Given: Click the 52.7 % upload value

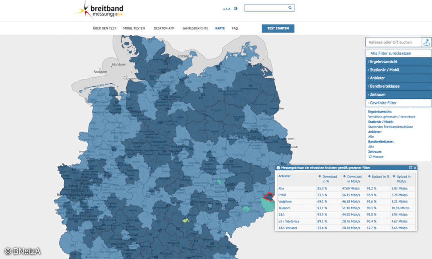Looking at the screenshot, I should pyautogui.click(x=372, y=228).
